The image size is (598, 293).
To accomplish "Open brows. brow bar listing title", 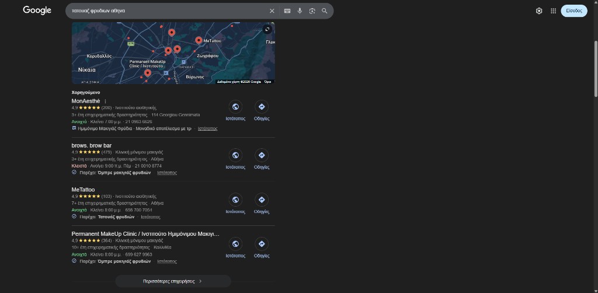I will [x=92, y=145].
